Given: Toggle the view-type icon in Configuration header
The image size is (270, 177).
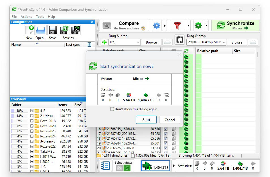Looking at the screenshot, I should 89,44.
